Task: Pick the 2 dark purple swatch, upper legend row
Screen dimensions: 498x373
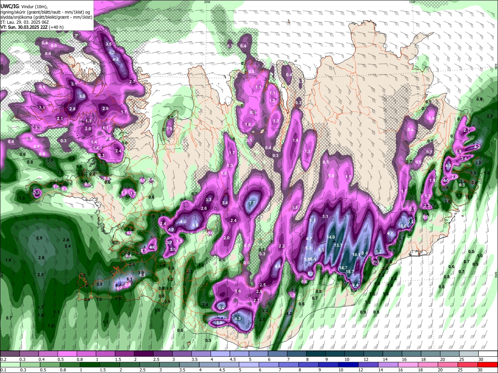Action: tap(144, 354)
